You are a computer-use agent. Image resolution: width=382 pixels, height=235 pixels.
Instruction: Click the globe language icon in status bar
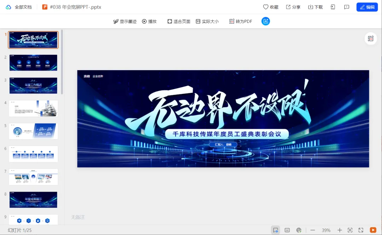point(299,230)
